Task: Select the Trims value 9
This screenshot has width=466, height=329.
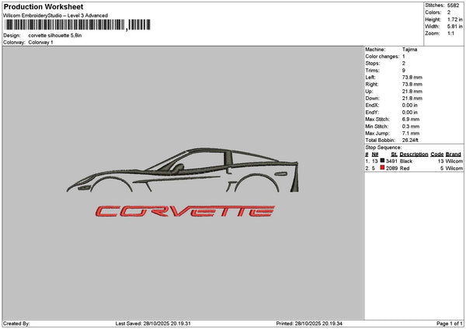Action: [x=404, y=71]
